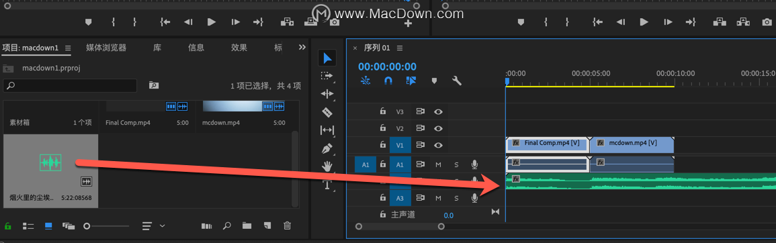This screenshot has width=776, height=243.
Task: Select the Selection (arrow) tool
Action: (327, 58)
